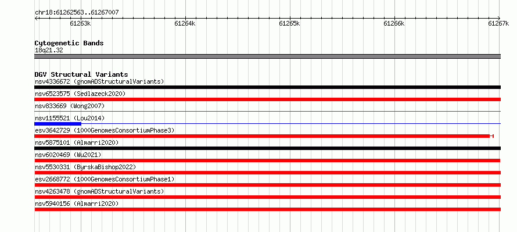Screen dimensions: 517x232
Task: Click the thick blue segment of nsv1155521
Action: pyautogui.click(x=58, y=124)
